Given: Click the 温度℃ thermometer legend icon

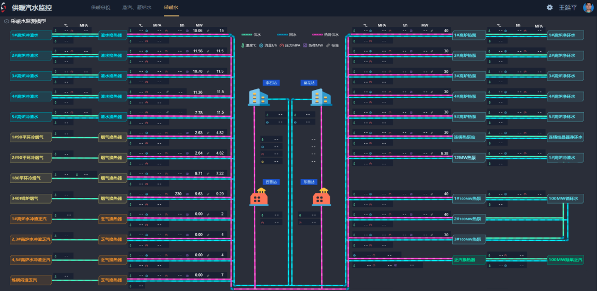Looking at the screenshot, I should 243,45.
